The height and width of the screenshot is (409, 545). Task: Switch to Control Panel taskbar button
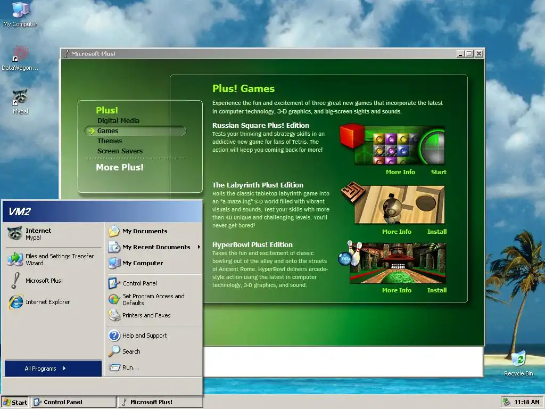73,402
